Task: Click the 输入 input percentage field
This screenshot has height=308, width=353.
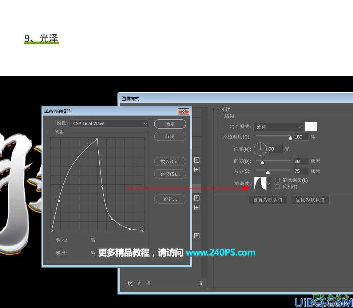Action: (80, 240)
